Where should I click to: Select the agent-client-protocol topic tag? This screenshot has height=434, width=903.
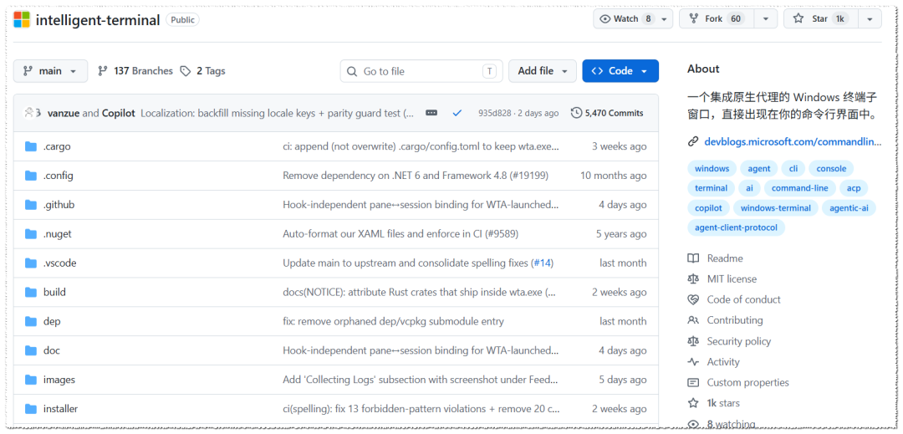(736, 227)
